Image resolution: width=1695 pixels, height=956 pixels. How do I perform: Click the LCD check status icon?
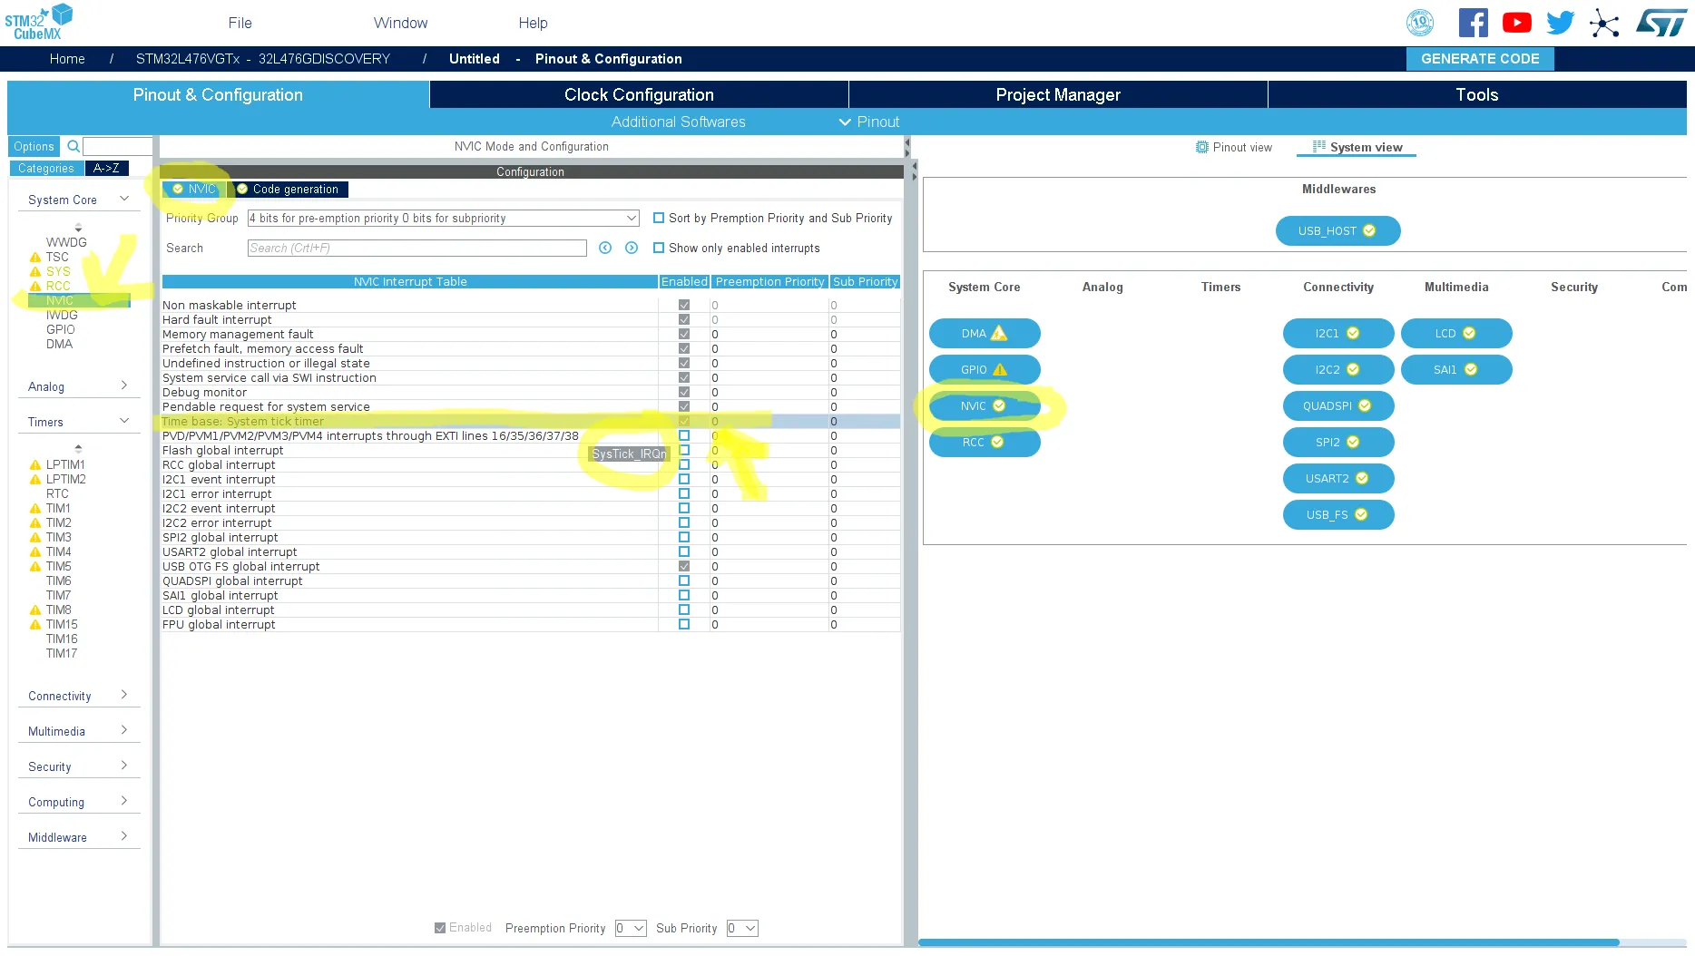pyautogui.click(x=1469, y=333)
